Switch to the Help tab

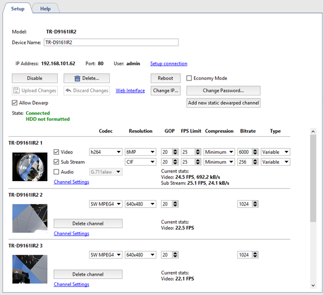(x=46, y=8)
